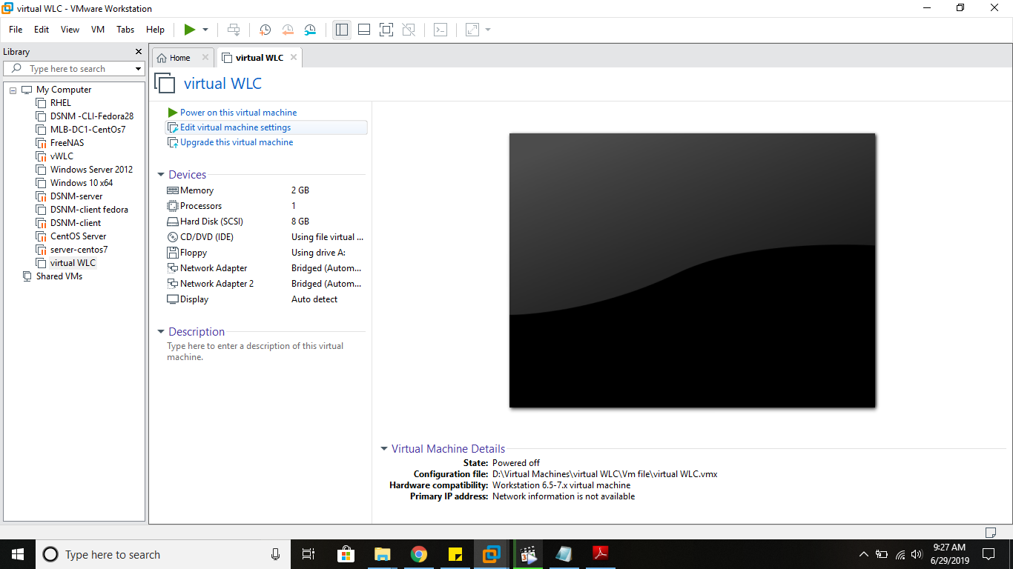Click the Memory device icon

173,190
